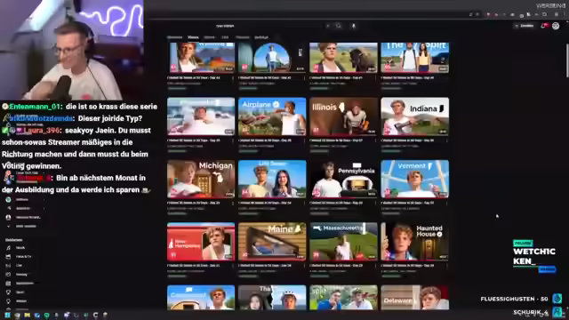This screenshot has width=569, height=320.
Task: Click the page vertical scrollbar thumb
Action: pos(567,60)
